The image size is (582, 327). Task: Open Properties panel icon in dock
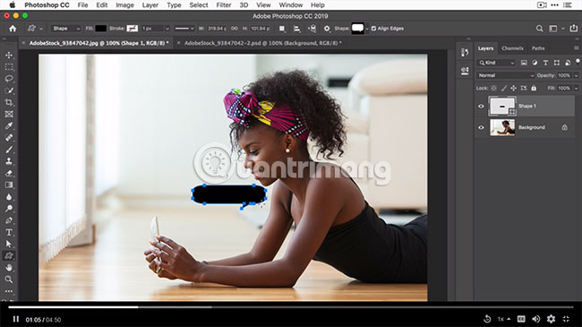(x=465, y=71)
